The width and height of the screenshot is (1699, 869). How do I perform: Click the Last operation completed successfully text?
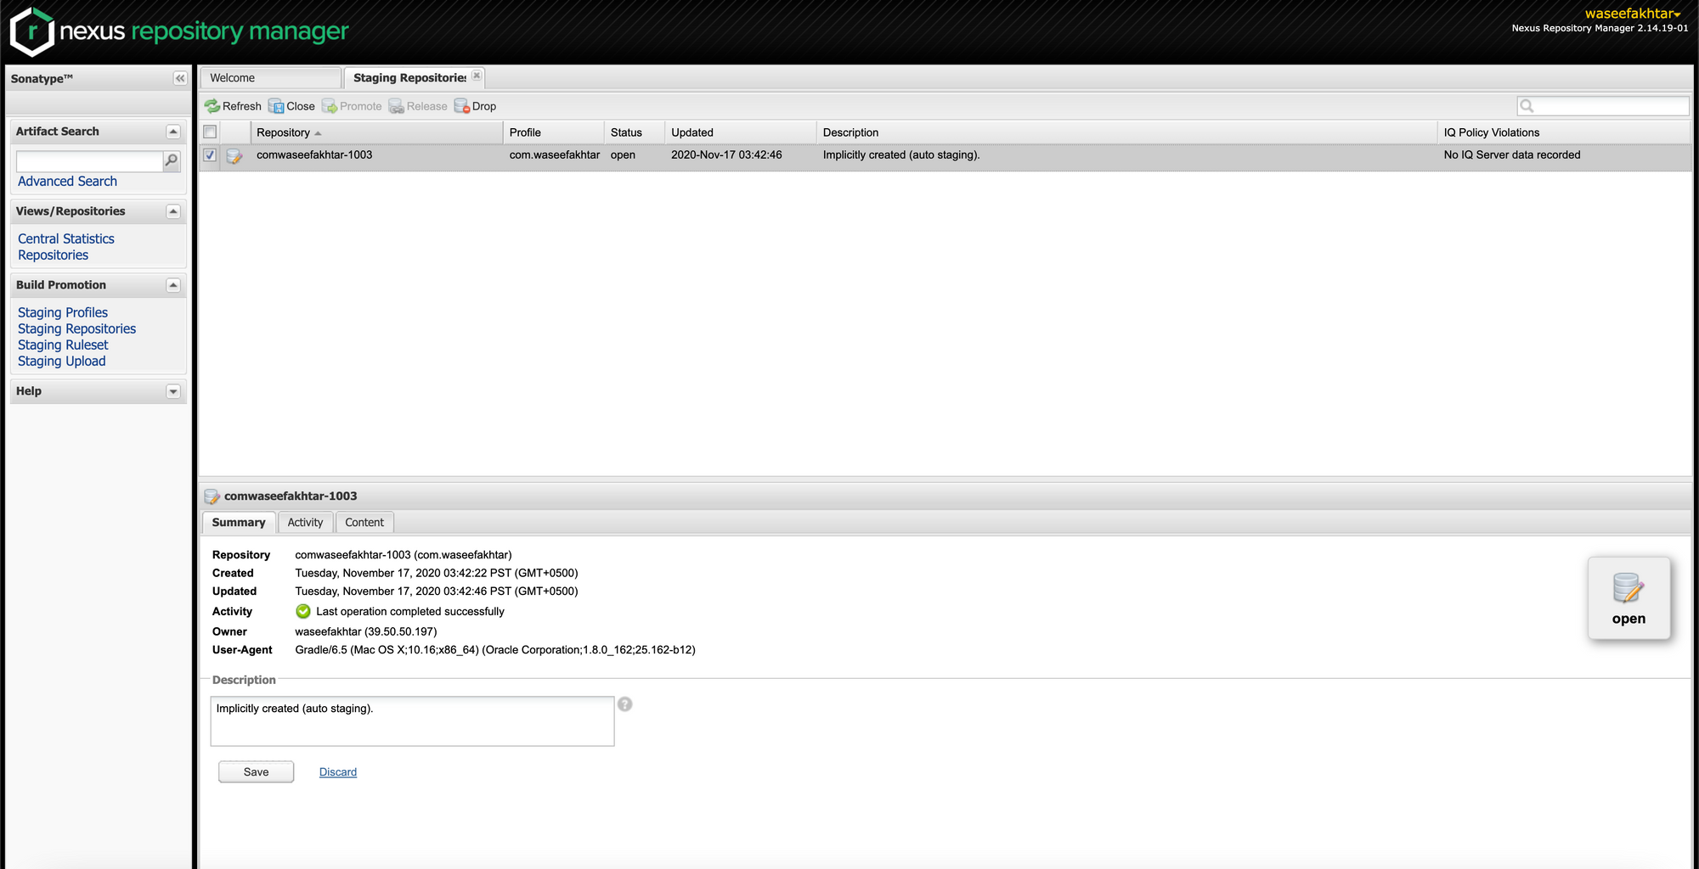410,612
